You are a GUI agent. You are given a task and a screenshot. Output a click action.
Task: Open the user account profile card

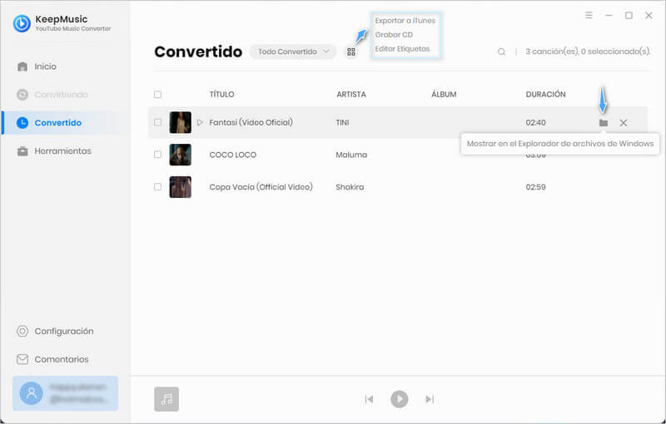66,393
